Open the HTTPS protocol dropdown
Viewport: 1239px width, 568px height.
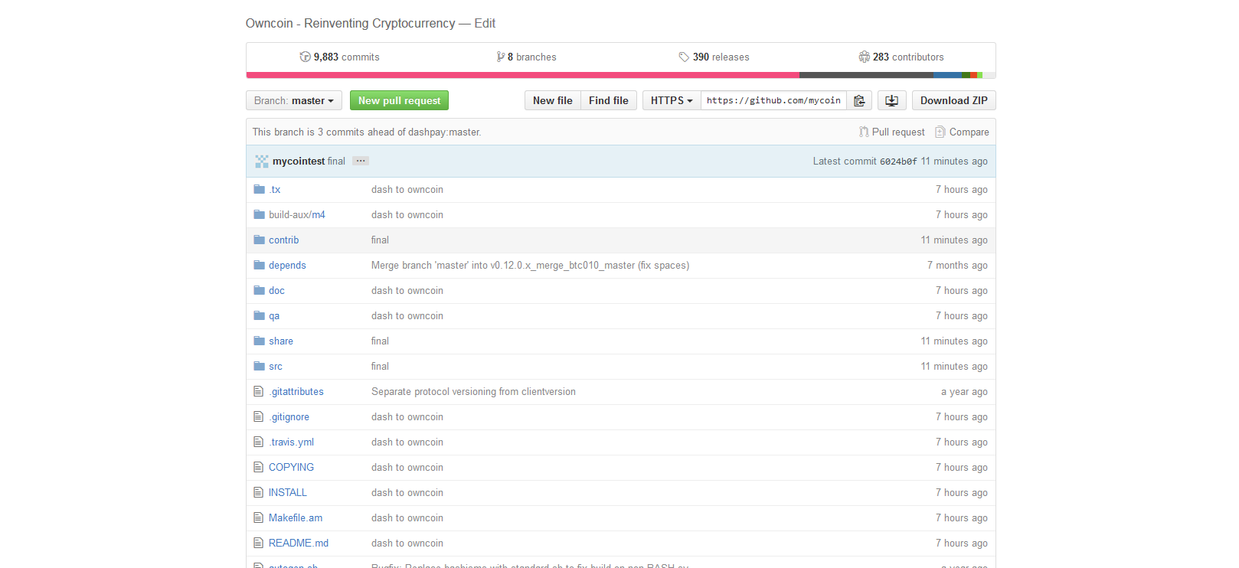[672, 100]
